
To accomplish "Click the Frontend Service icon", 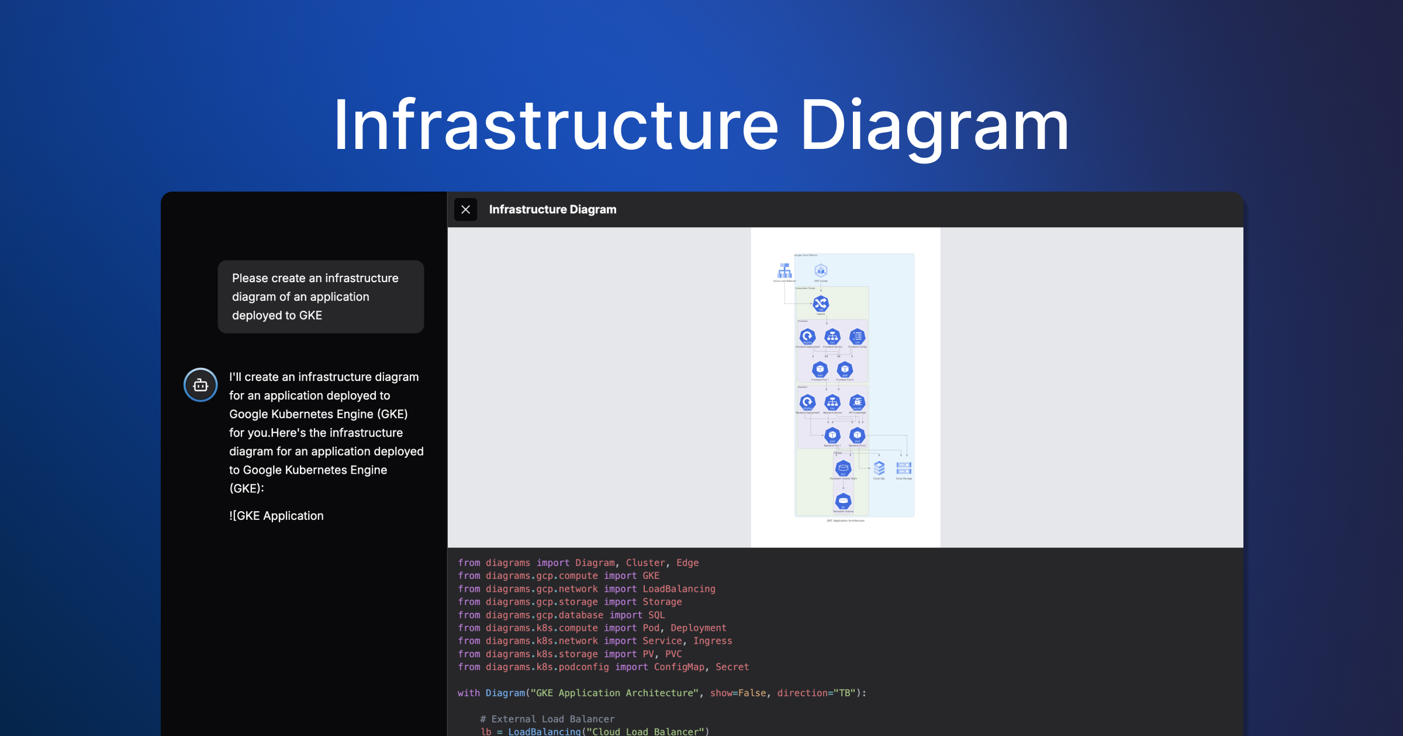I will tap(832, 336).
